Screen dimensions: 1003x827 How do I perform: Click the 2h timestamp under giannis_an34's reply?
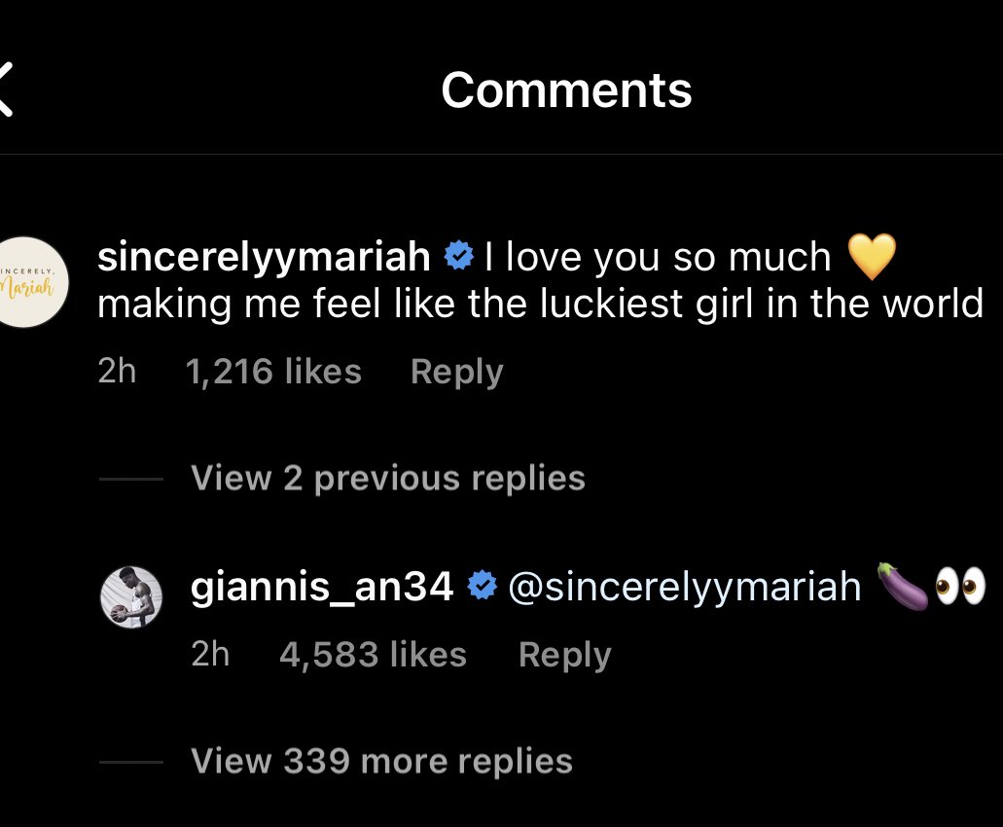click(210, 655)
